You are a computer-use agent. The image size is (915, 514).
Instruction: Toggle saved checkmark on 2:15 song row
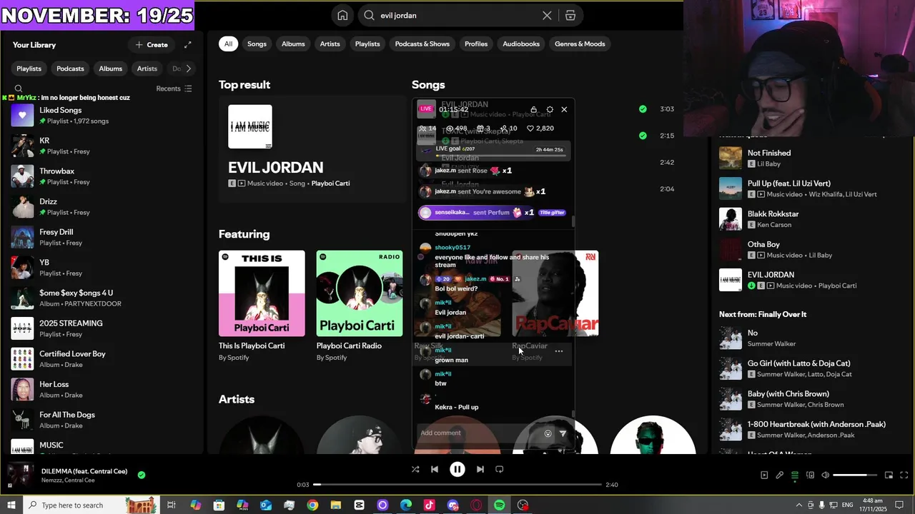tap(643, 136)
